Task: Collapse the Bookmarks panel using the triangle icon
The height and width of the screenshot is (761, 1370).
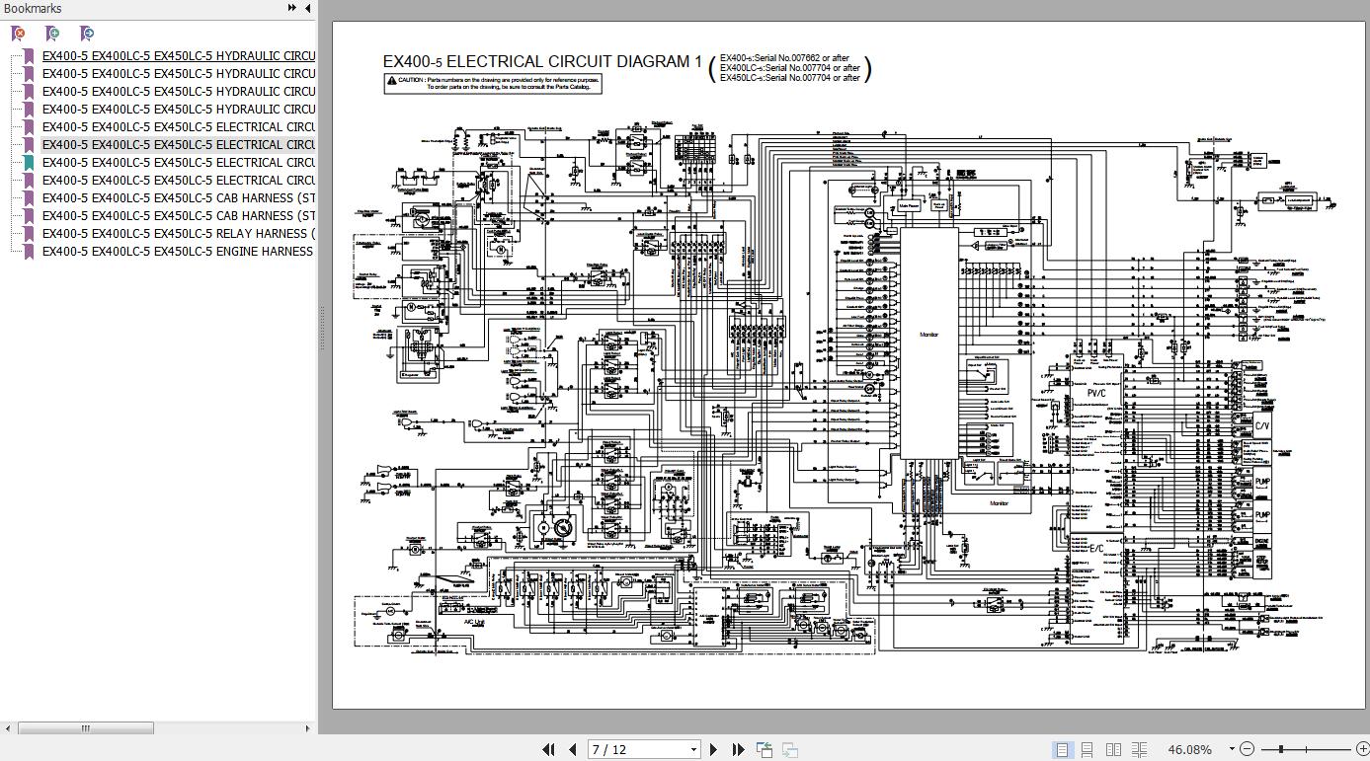Action: click(308, 8)
